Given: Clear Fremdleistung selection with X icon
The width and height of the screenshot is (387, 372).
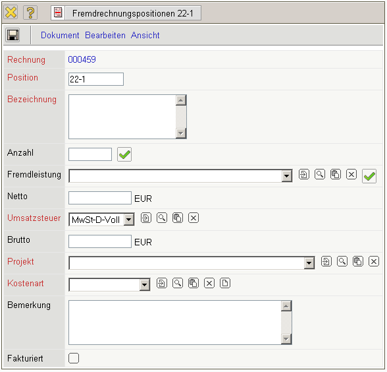Looking at the screenshot, I should 351,174.
